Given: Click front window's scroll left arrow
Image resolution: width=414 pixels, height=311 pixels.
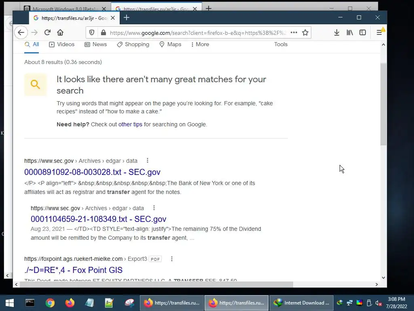Looking at the screenshot, I should pyautogui.click(x=16, y=285).
